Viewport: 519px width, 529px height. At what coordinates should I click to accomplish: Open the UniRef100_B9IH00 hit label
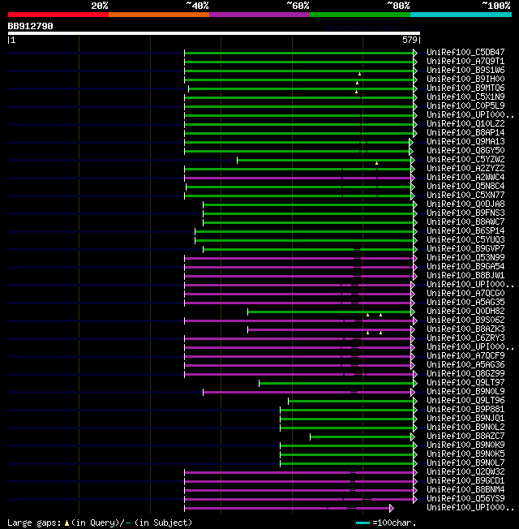click(465, 79)
